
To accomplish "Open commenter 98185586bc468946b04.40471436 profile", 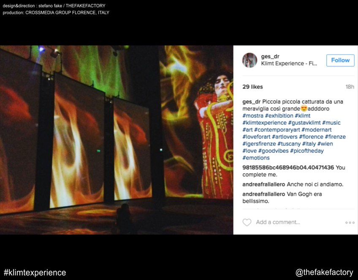I will (288, 167).
